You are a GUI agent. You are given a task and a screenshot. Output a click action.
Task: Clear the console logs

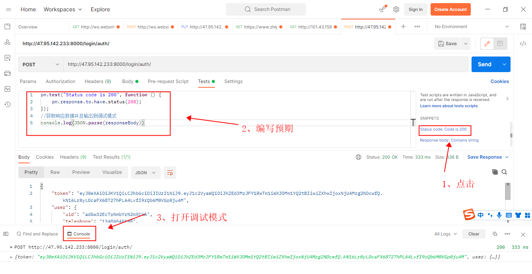pyautogui.click(x=474, y=234)
